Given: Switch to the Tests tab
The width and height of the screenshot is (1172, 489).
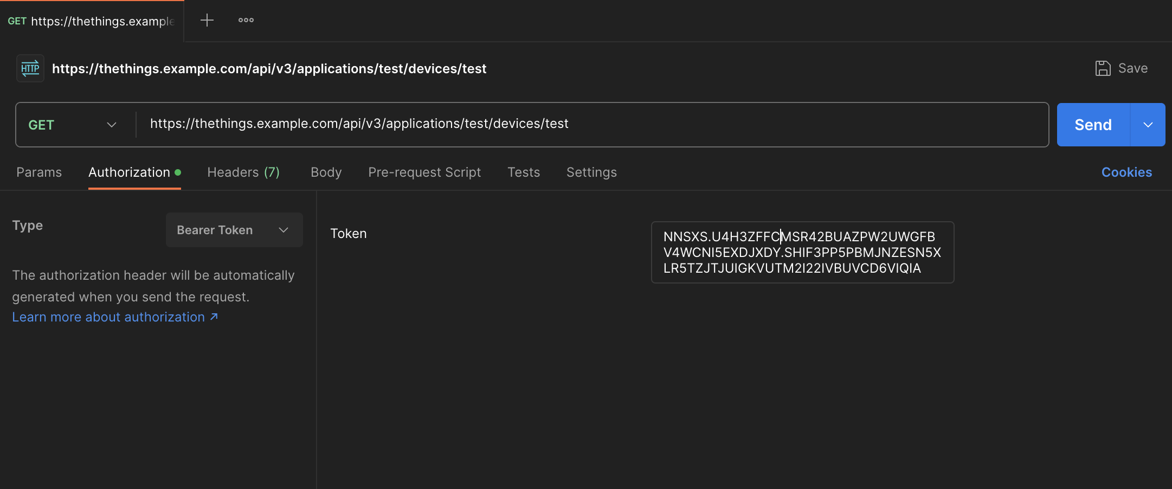Looking at the screenshot, I should [x=524, y=172].
